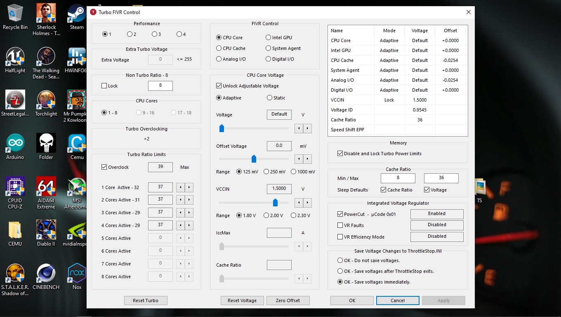Select Static voltage mode
The height and width of the screenshot is (317, 561).
point(269,98)
